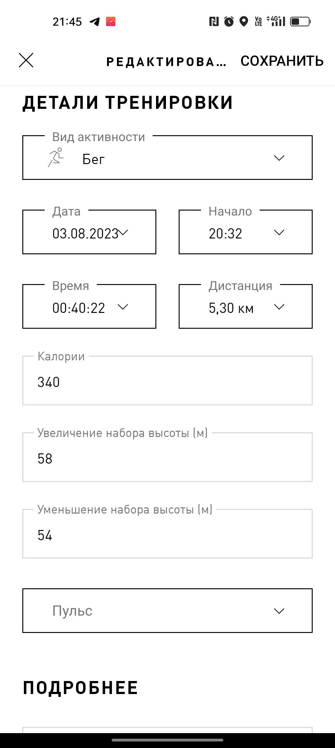
Task: Tap the location pin status bar icon
Action: [x=244, y=21]
